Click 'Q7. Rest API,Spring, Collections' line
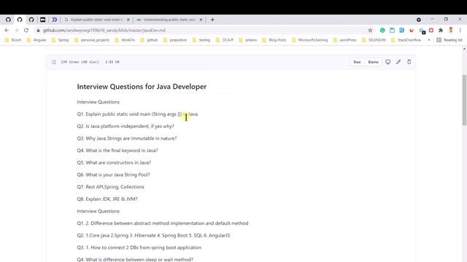Screen dimensions: 467x262 [x=110, y=187]
